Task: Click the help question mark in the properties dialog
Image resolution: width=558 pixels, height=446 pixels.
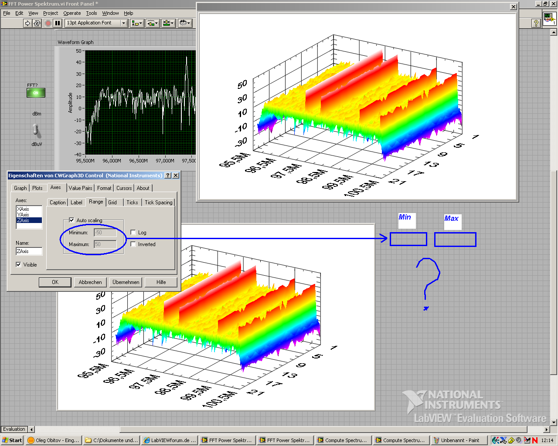Action: click(x=168, y=176)
